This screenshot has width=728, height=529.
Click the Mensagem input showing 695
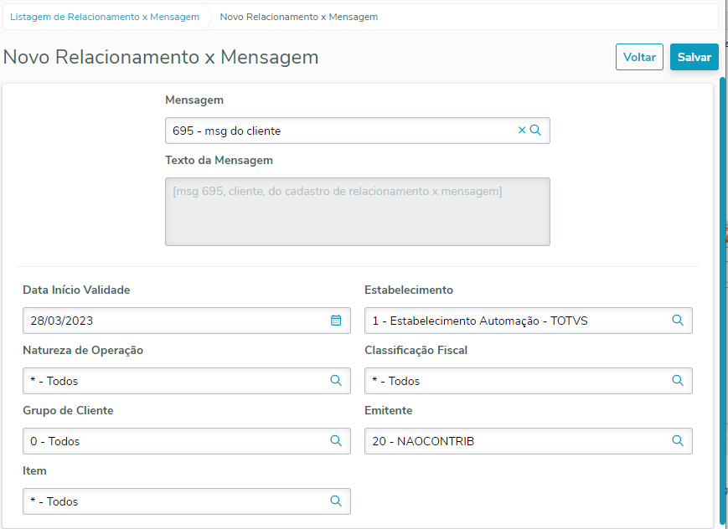pyautogui.click(x=335, y=131)
